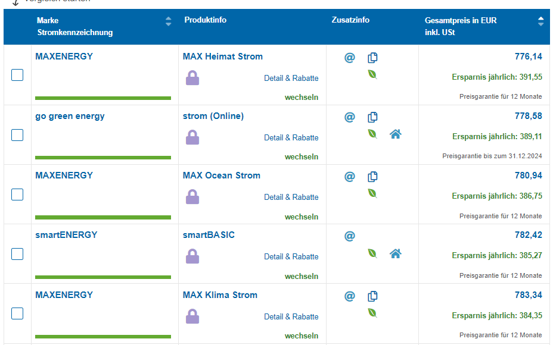Open the MAX Ocean Strom product link

[222, 175]
